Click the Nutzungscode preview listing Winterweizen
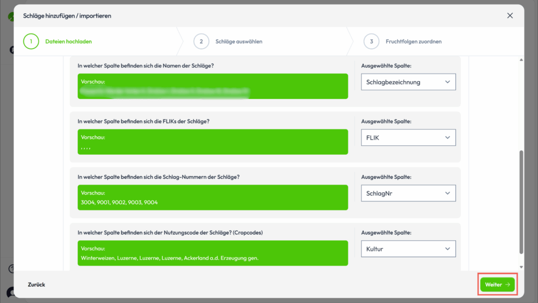 pos(213,253)
